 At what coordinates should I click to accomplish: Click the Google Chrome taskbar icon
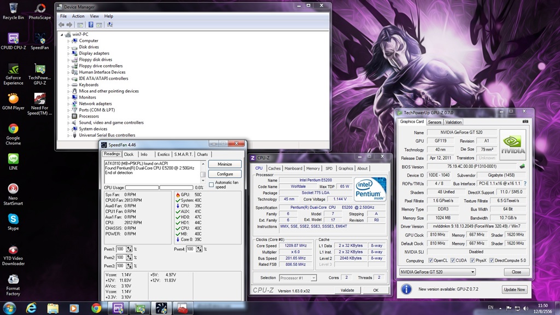(x=96, y=308)
